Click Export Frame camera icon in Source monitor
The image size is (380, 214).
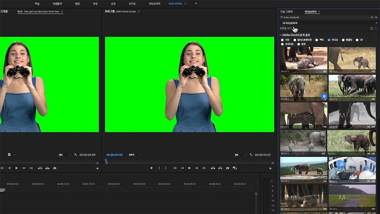[x=54, y=168]
